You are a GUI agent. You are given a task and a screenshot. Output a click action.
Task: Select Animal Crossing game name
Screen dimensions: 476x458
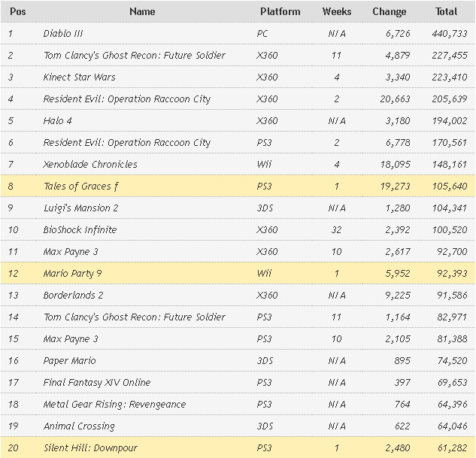[x=79, y=426]
